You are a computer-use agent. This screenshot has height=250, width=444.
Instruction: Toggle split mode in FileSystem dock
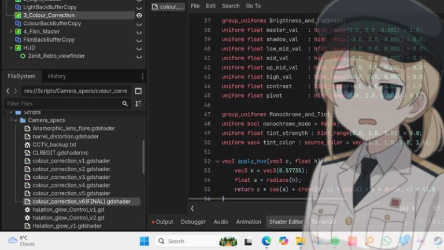(x=138, y=91)
